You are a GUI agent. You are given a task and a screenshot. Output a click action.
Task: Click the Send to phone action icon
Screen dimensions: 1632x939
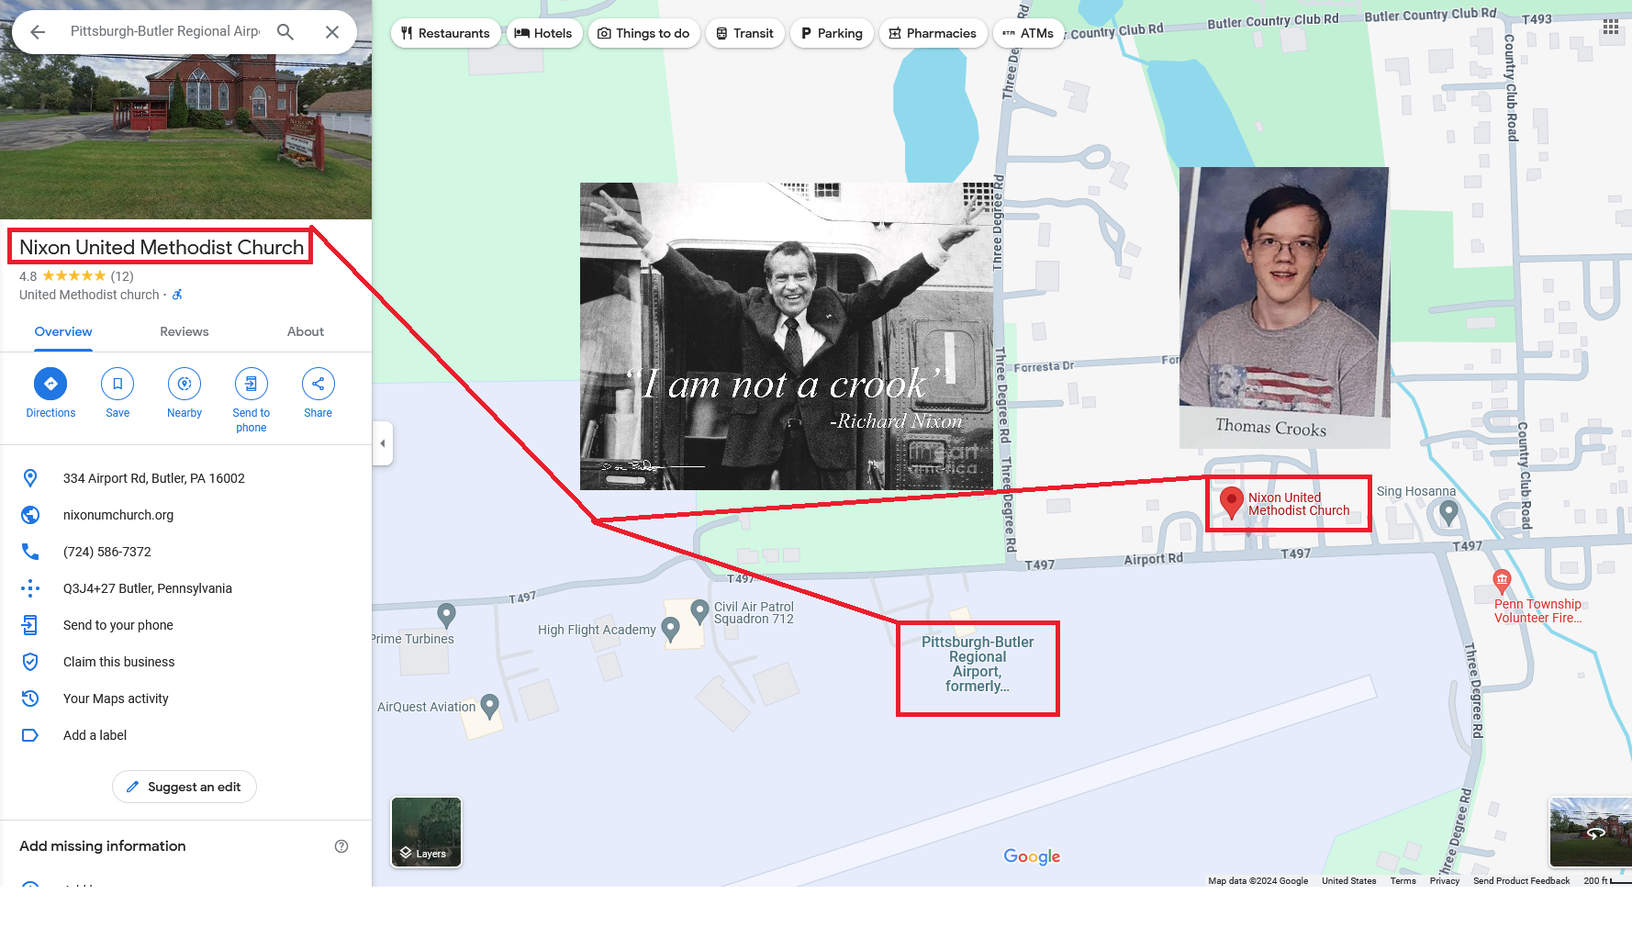point(252,384)
